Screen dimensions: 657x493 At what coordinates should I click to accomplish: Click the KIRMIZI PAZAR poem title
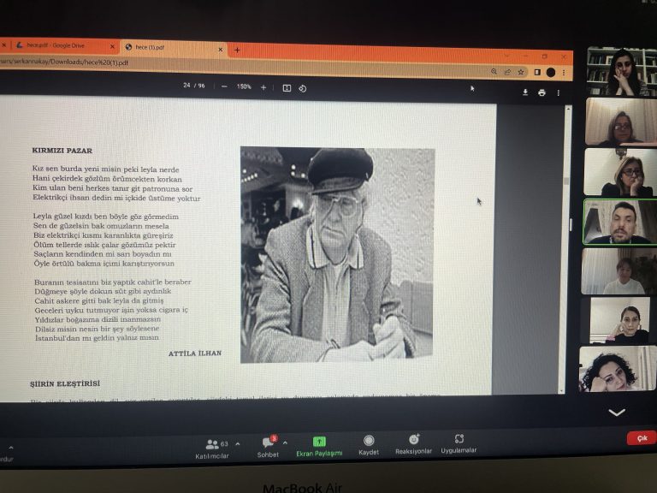tap(62, 151)
